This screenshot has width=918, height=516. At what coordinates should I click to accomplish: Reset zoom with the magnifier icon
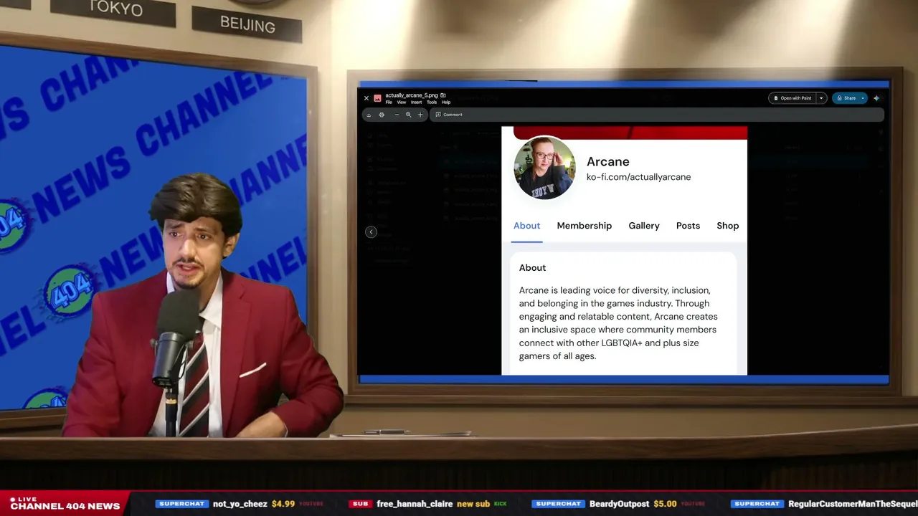tap(409, 115)
